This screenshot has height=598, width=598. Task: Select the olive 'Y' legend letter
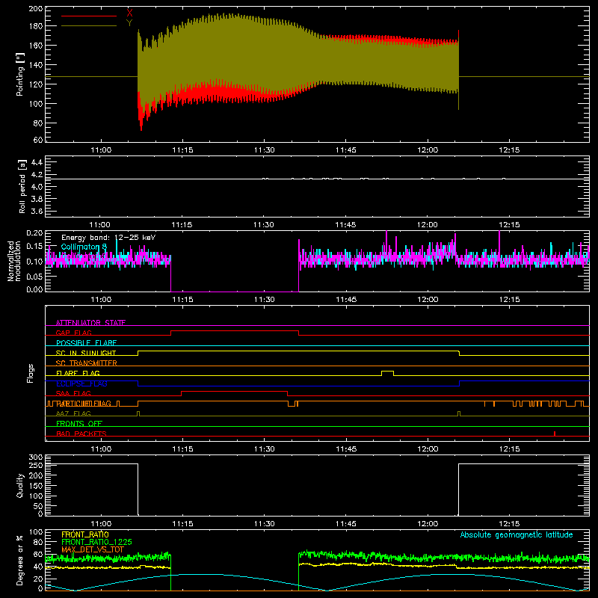click(x=129, y=23)
